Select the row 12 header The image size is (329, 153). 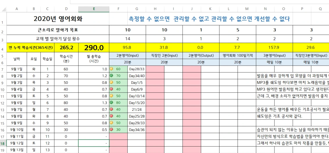[3, 103]
